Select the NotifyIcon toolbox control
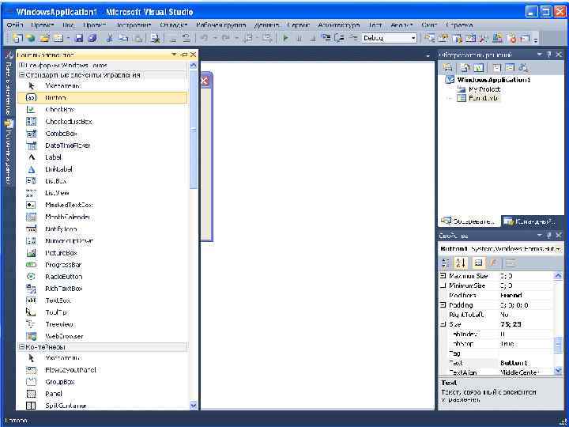 click(x=102, y=229)
